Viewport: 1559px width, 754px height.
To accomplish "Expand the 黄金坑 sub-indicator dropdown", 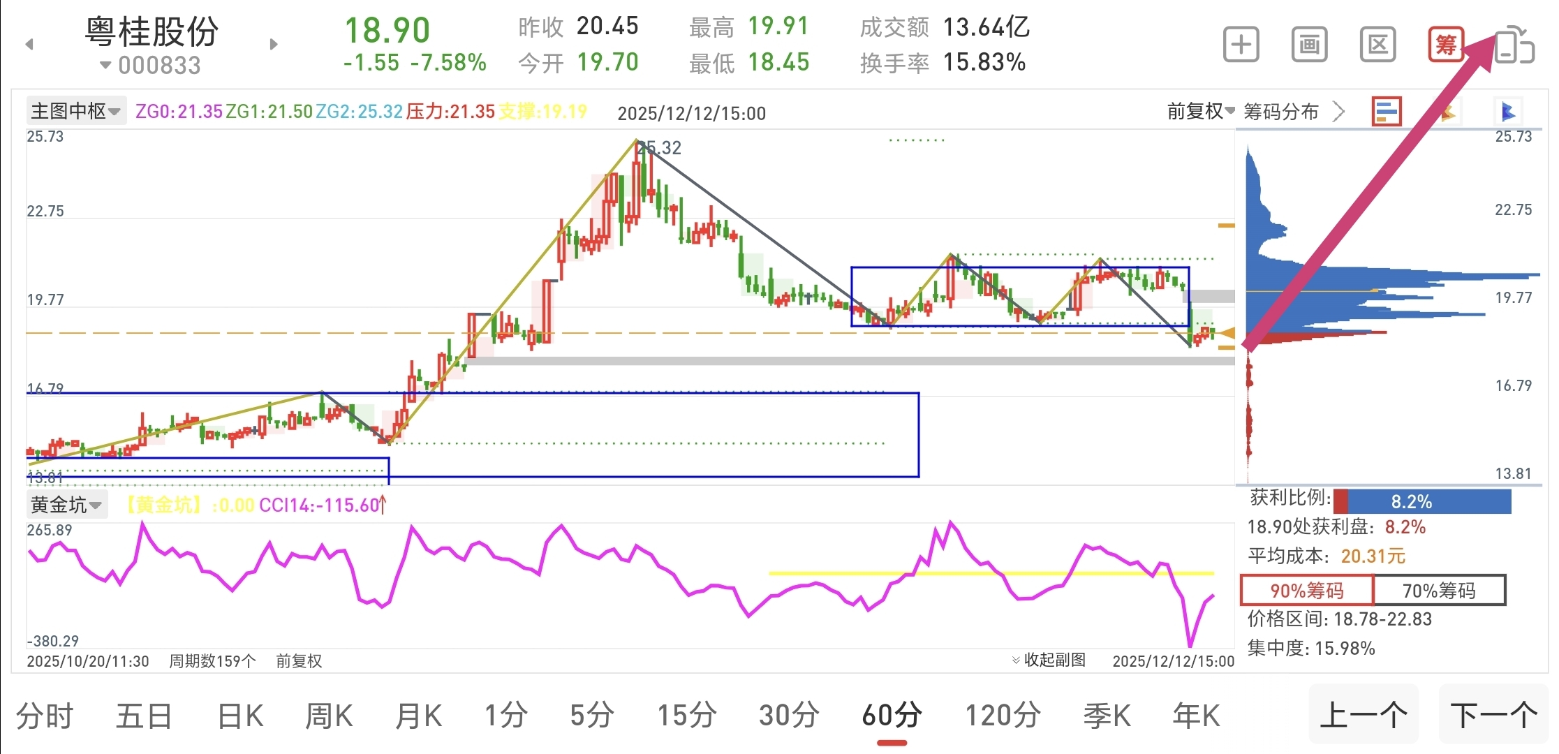I will [x=66, y=505].
